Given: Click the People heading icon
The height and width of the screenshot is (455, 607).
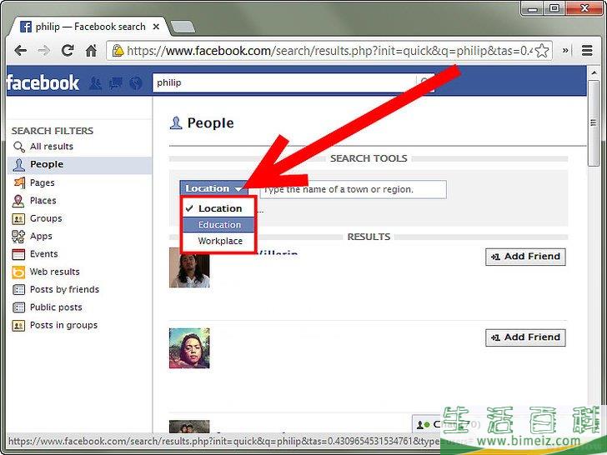Looking at the screenshot, I should click(x=176, y=123).
